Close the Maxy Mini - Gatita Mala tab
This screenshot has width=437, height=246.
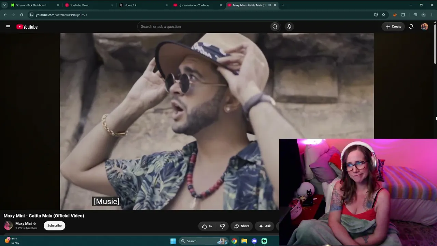[275, 5]
